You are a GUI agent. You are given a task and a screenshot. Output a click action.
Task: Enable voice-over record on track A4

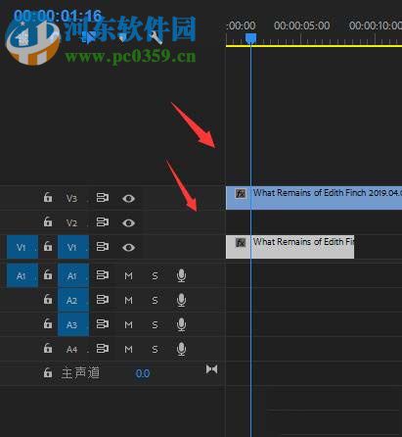click(181, 349)
